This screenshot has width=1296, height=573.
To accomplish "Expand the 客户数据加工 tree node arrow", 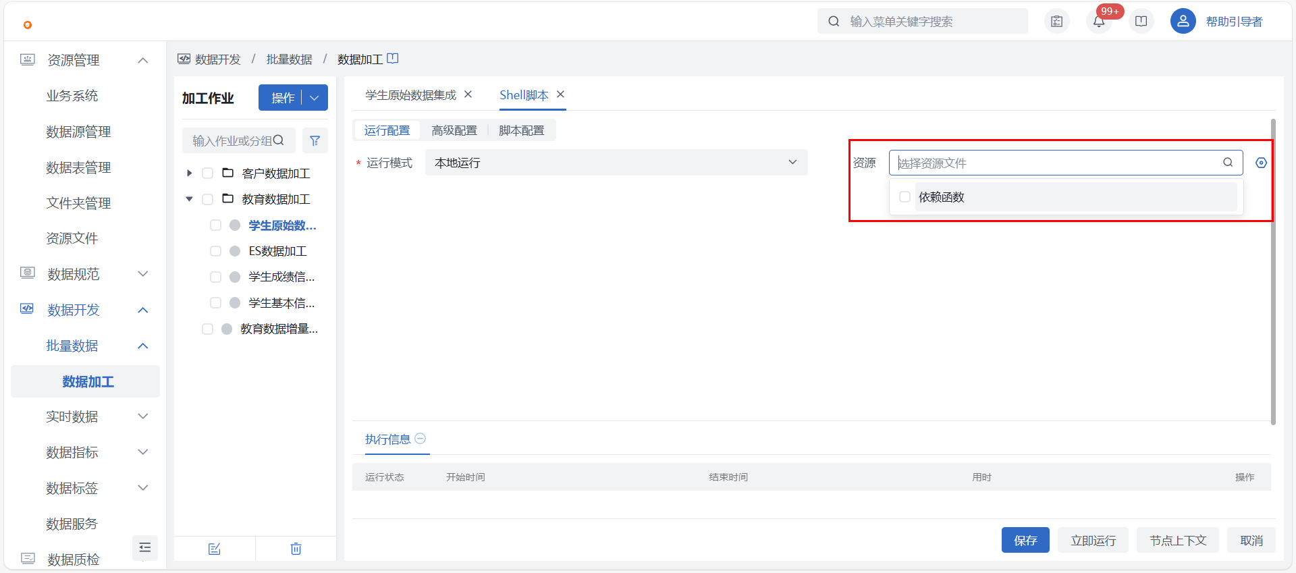I will tap(190, 173).
